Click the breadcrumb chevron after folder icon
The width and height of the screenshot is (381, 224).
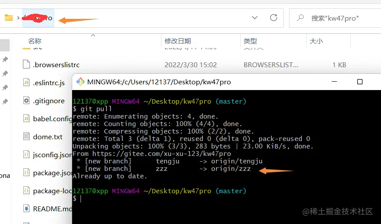[18, 18]
